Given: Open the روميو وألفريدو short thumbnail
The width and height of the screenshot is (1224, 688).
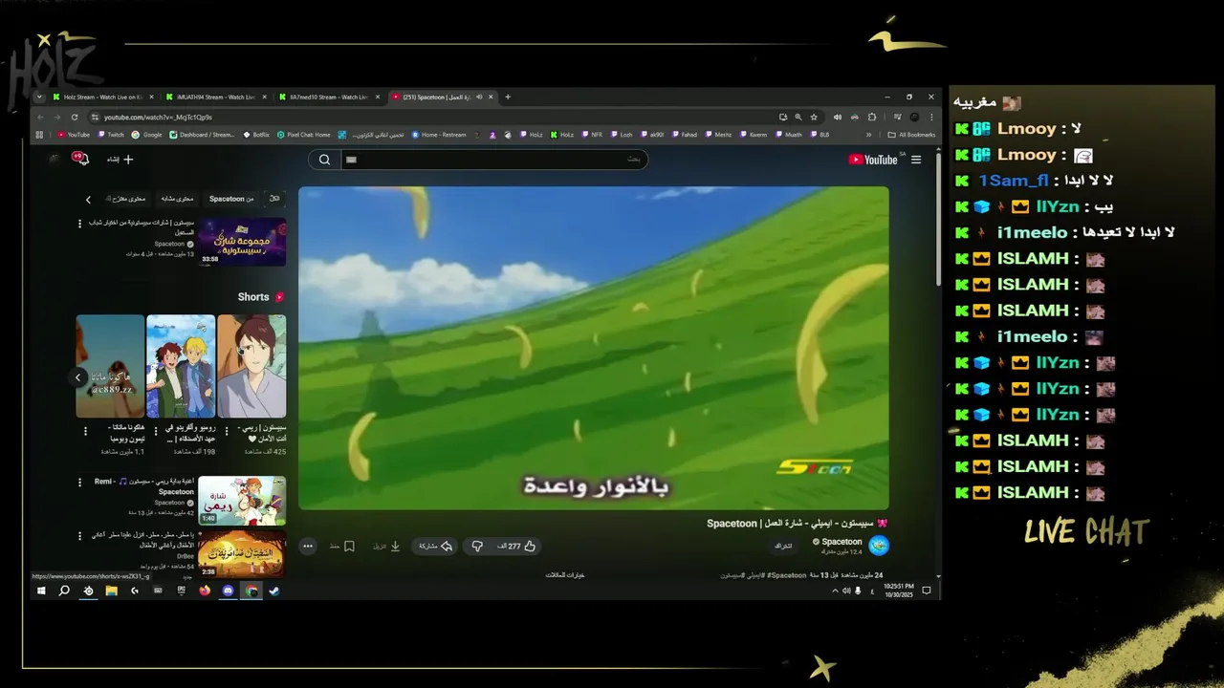Looking at the screenshot, I should pos(181,366).
